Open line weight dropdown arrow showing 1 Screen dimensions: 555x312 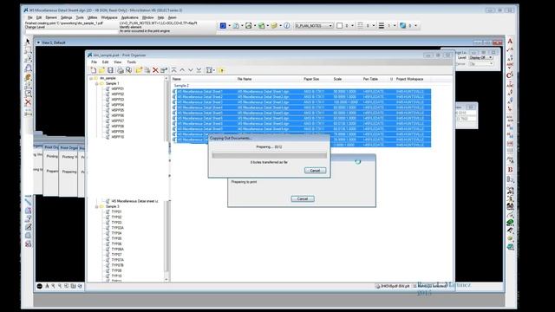395,26
